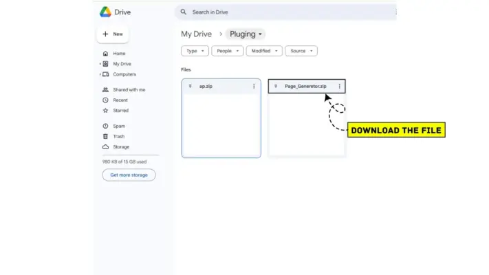The height and width of the screenshot is (275, 489).
Task: Open the People filter dropdown
Action: pyautogui.click(x=228, y=51)
